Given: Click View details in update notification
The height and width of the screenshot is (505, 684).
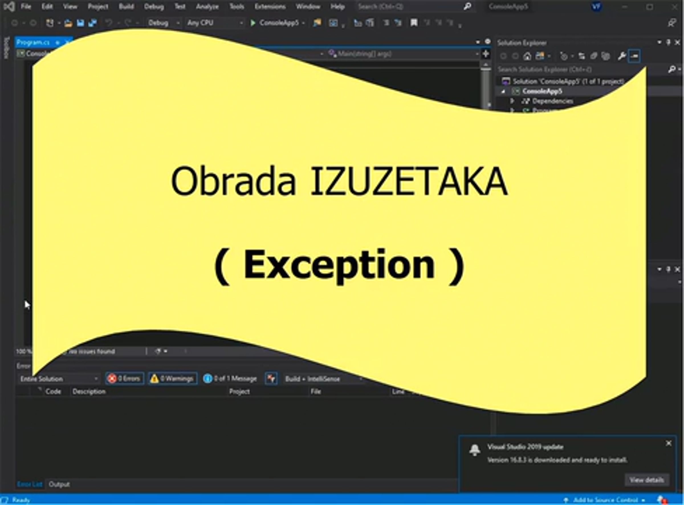Looking at the screenshot, I should click(x=647, y=480).
